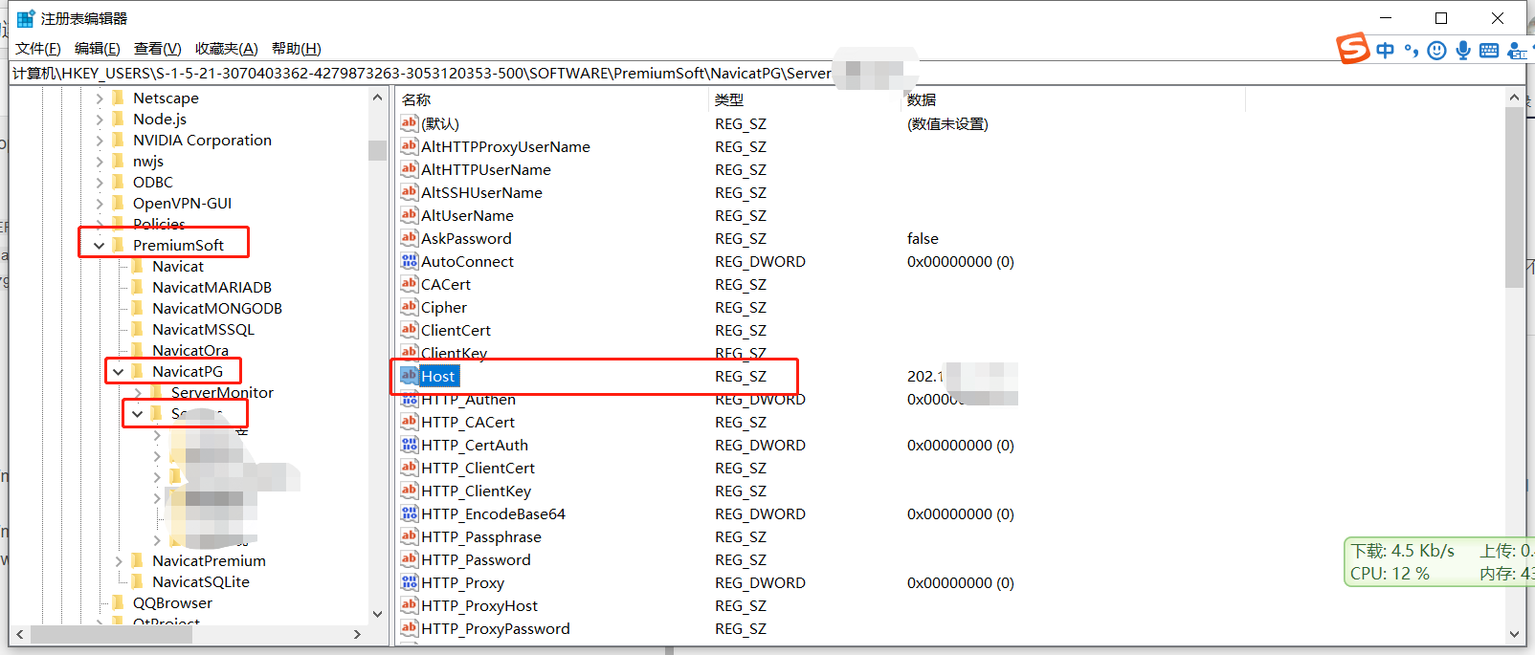
Task: Open the 文件(F) menu
Action: point(38,49)
